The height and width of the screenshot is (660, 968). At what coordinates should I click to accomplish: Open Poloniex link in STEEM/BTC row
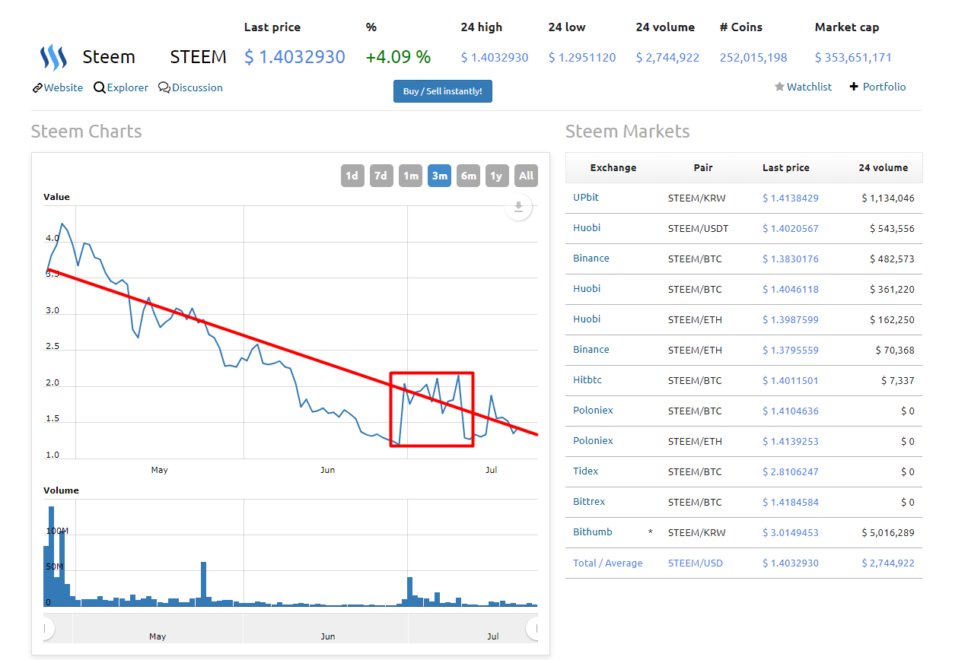593,411
